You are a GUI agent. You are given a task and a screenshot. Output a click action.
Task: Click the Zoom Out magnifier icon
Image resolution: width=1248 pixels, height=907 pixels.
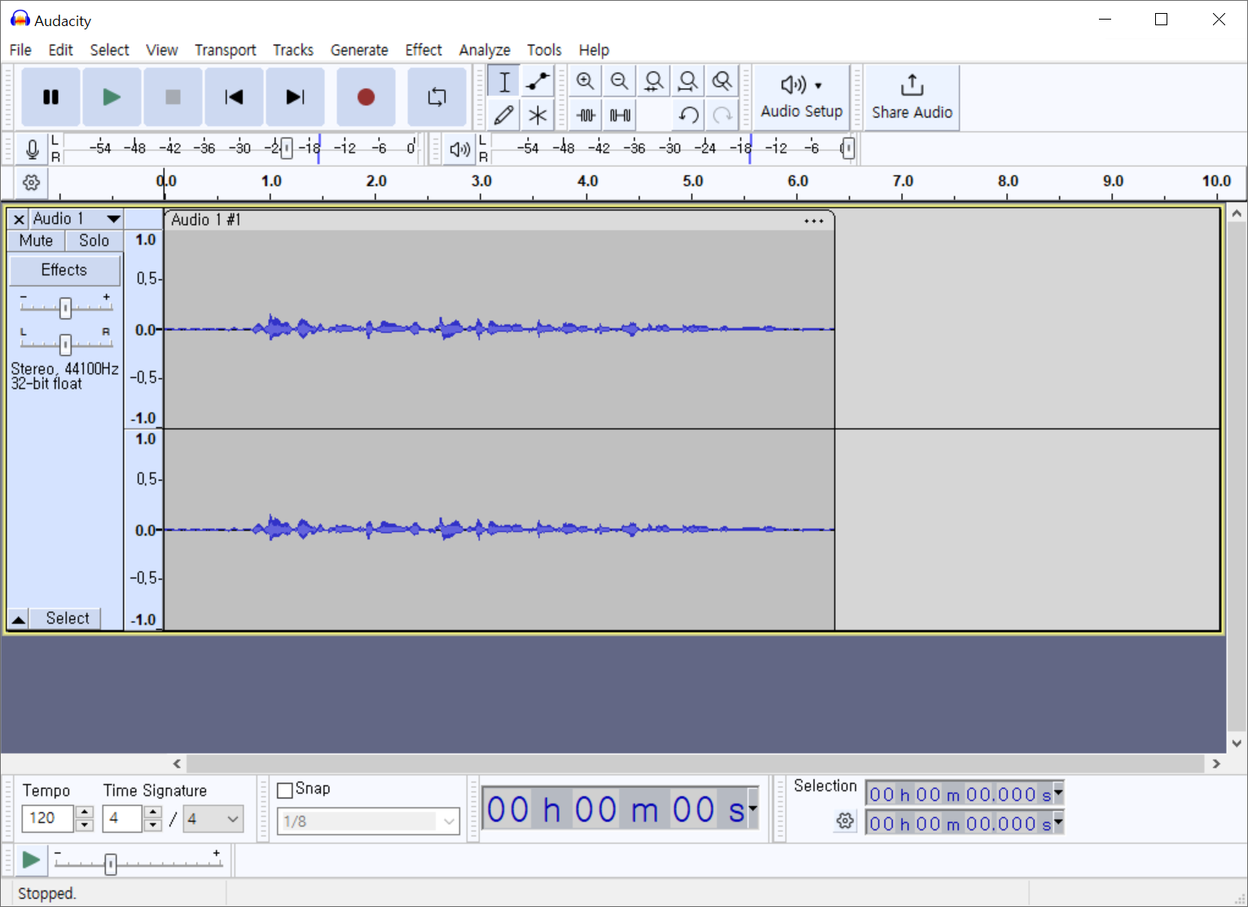[x=619, y=81]
